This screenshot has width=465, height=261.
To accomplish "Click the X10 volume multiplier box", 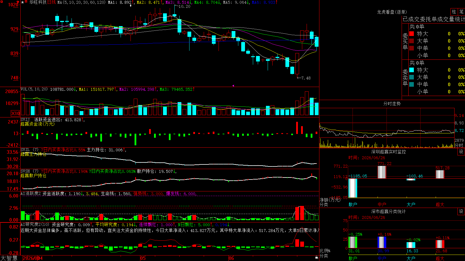I will 15,113.
